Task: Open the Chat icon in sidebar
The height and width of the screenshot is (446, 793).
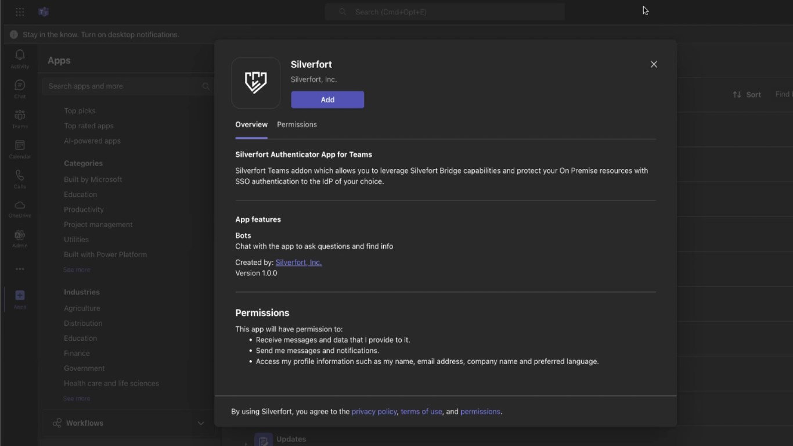Action: 20,86
